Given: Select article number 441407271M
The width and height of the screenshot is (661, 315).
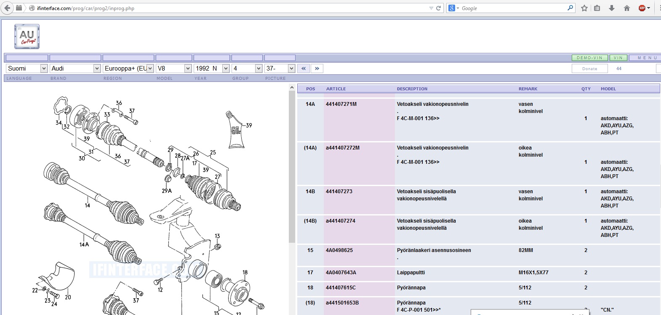Looking at the screenshot, I should [x=341, y=104].
